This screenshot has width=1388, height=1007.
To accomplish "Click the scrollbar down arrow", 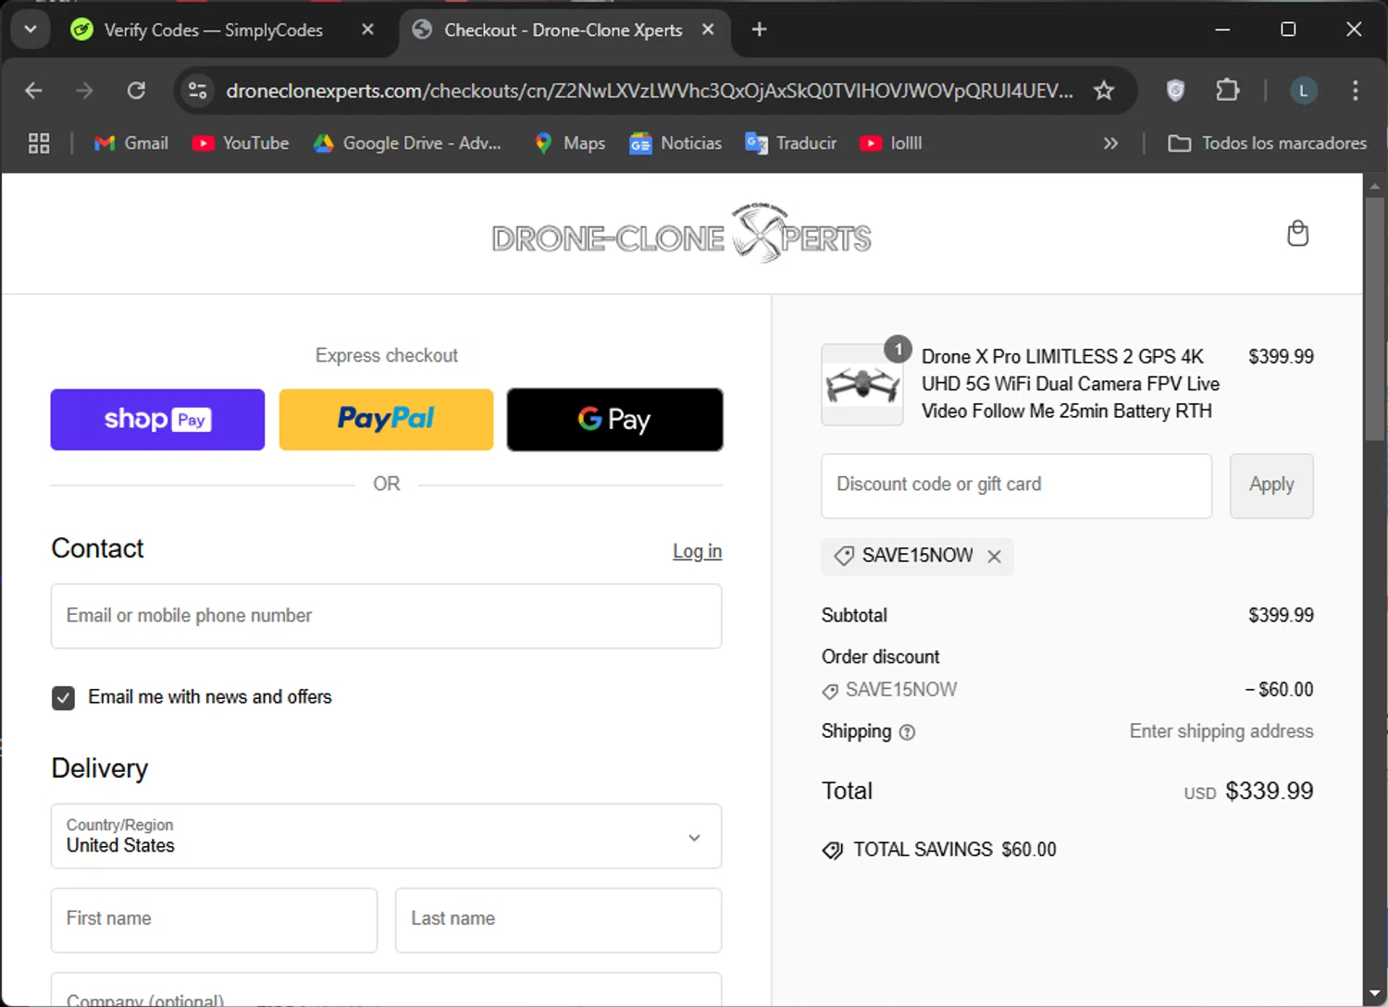I will tap(1375, 994).
